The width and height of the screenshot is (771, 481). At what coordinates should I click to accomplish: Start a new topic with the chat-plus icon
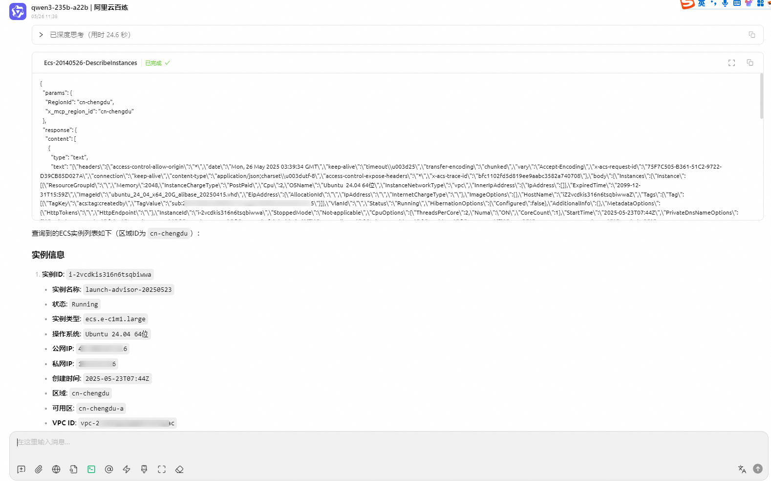21,469
